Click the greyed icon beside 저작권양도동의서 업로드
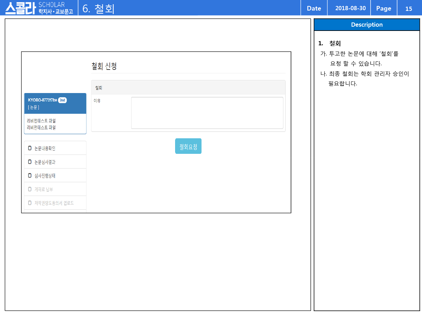Screen dimensions: 422x316 point(30,203)
